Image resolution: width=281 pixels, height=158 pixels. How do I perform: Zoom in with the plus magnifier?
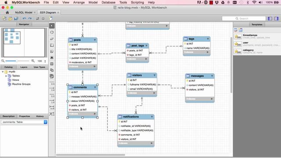pos(33,61)
